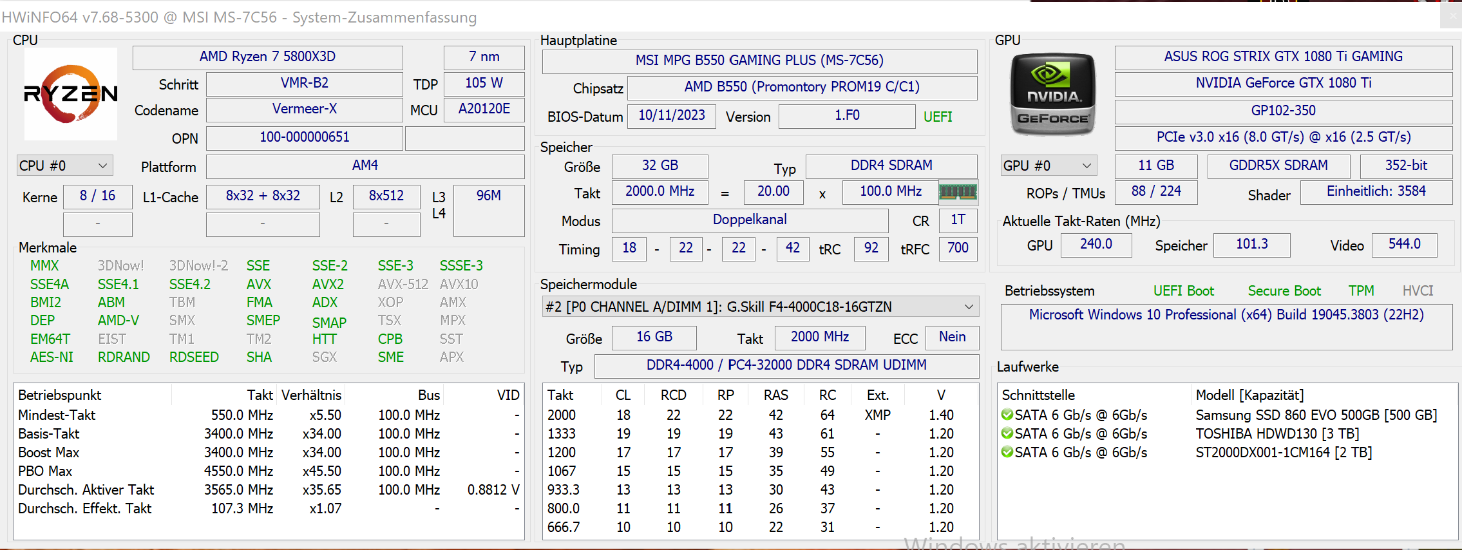Viewport: 1462px width, 550px height.
Task: Click the ASUS ROG STRIX GTX 1080 Ti field
Action: click(1283, 57)
